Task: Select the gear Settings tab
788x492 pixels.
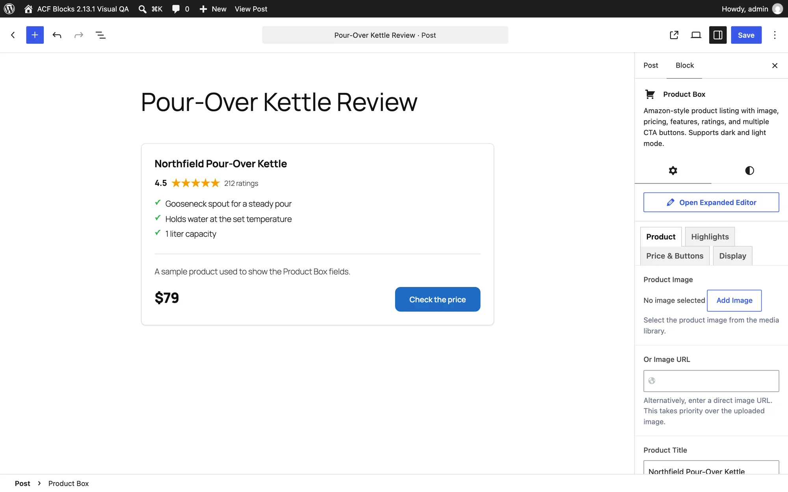Action: [x=673, y=170]
